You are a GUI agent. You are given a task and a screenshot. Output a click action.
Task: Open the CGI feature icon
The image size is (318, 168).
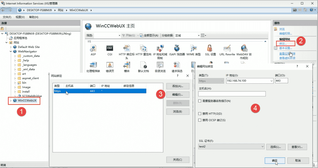110,48
